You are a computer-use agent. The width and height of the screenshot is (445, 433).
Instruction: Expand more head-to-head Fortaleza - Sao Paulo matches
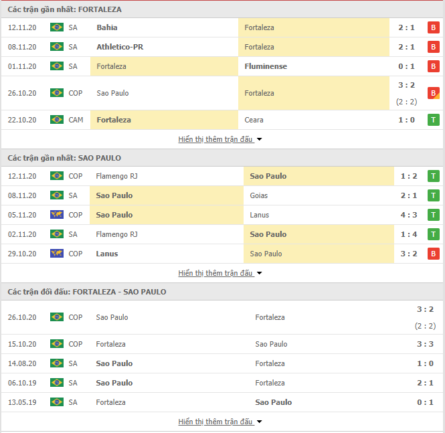pos(219,422)
